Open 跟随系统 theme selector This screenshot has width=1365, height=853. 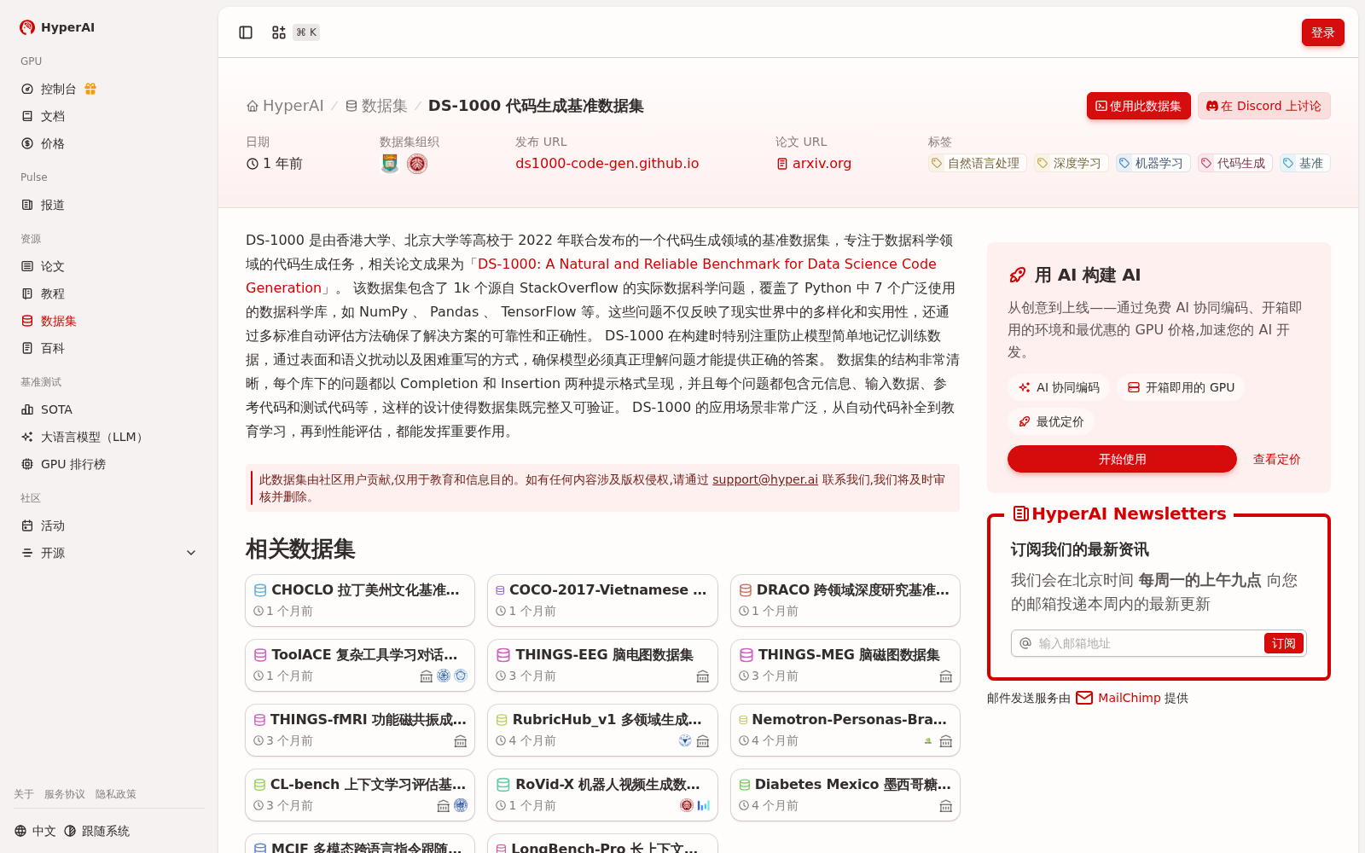pyautogui.click(x=96, y=831)
